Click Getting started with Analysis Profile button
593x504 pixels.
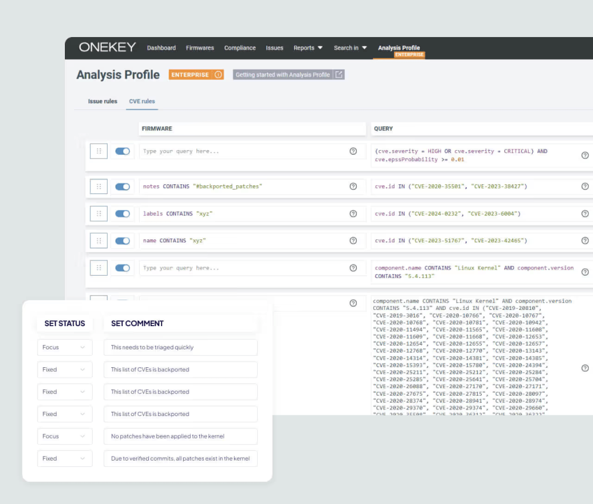pos(283,75)
